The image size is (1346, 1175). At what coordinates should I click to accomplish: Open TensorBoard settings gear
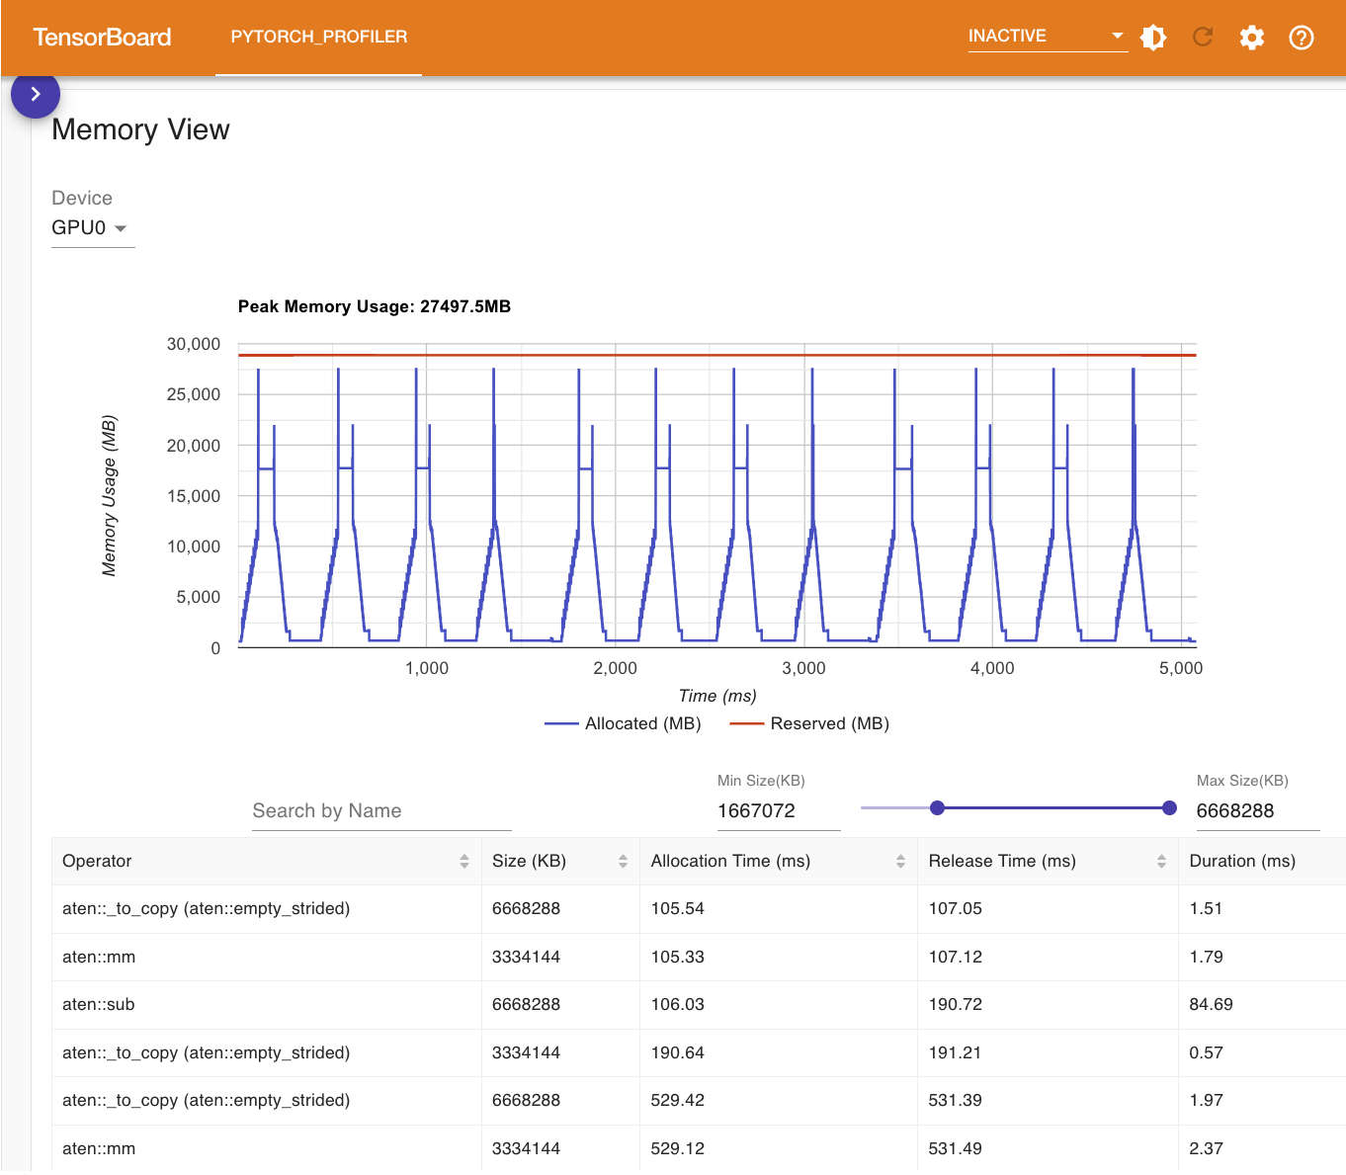(1252, 38)
